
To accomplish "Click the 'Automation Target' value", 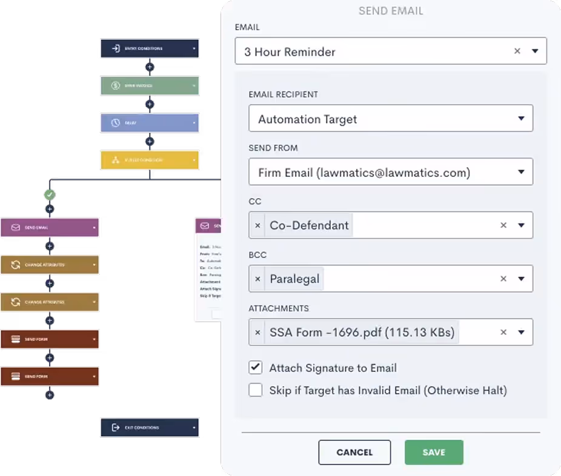I will click(308, 119).
